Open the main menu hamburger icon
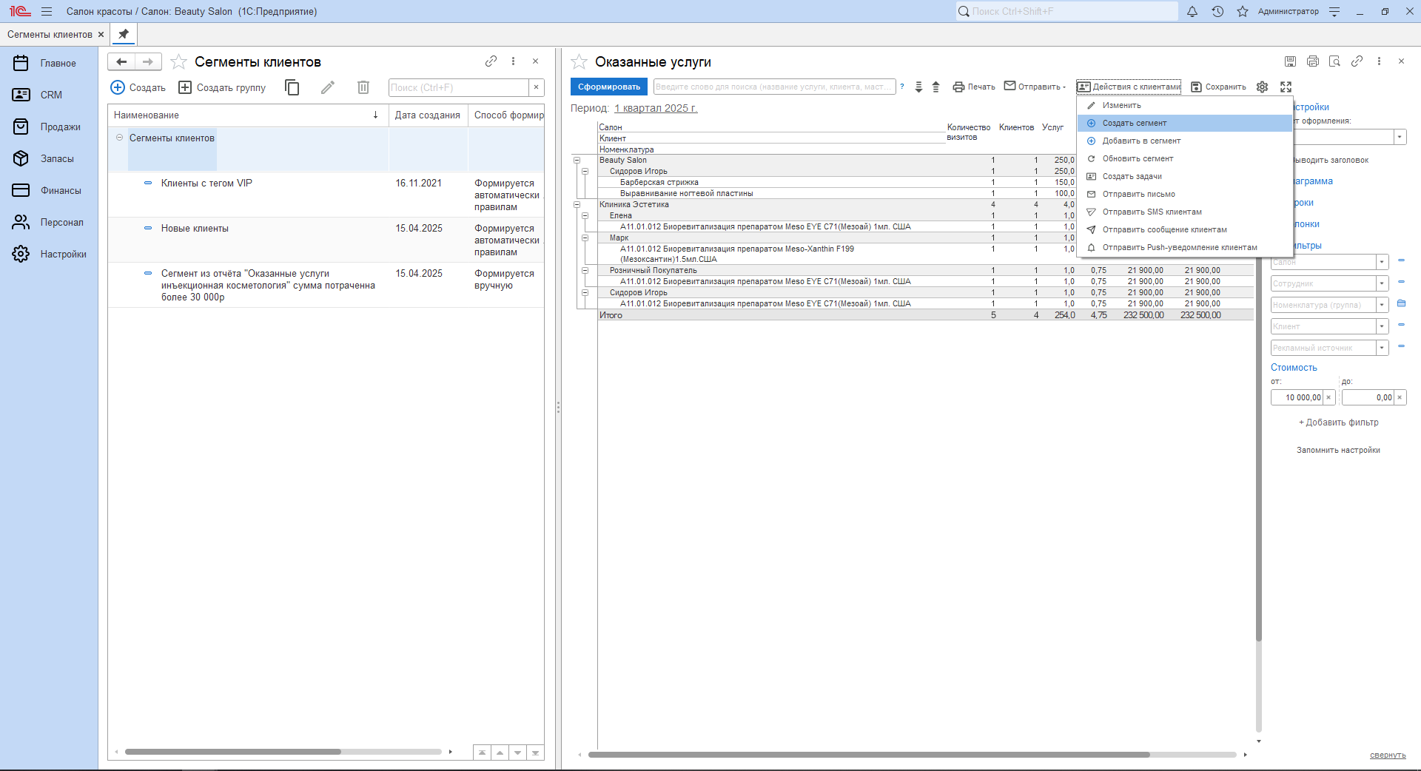1421x771 pixels. [47, 11]
